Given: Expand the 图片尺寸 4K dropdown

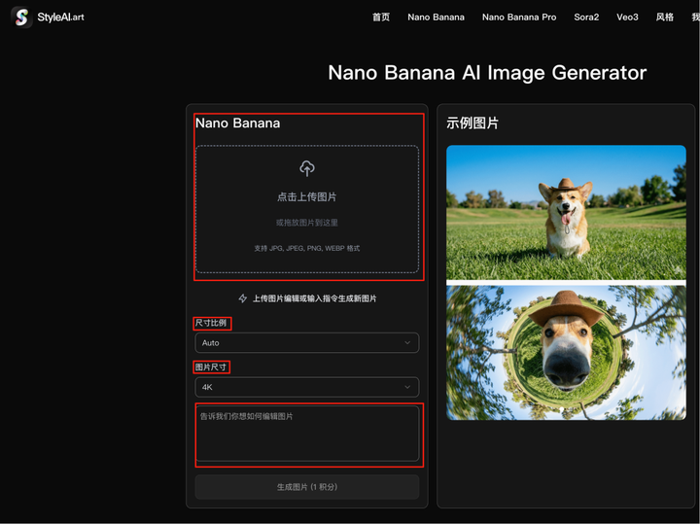Looking at the screenshot, I should click(x=306, y=387).
